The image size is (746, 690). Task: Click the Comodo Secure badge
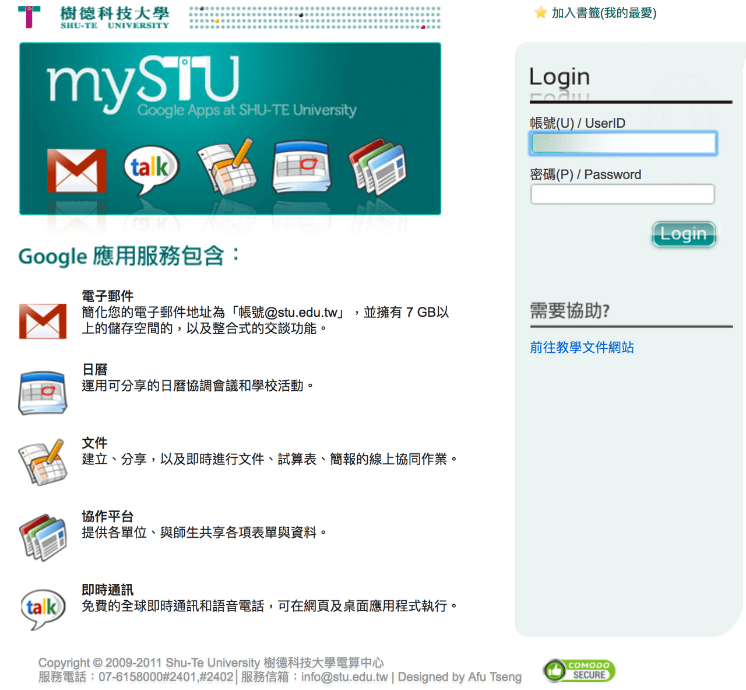(579, 671)
